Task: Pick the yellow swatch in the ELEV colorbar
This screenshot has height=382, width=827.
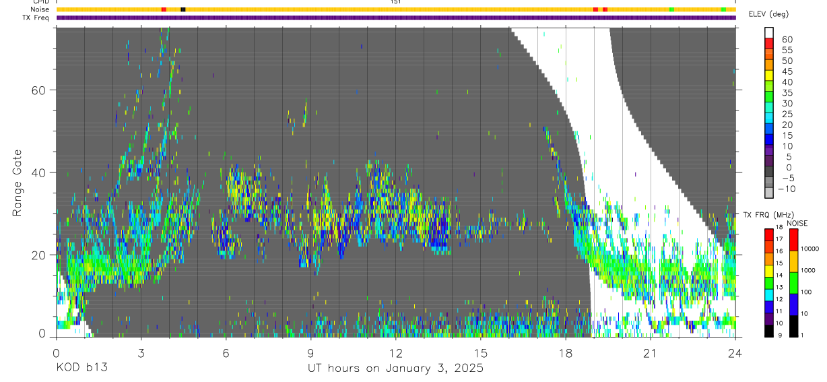Action: [x=769, y=75]
